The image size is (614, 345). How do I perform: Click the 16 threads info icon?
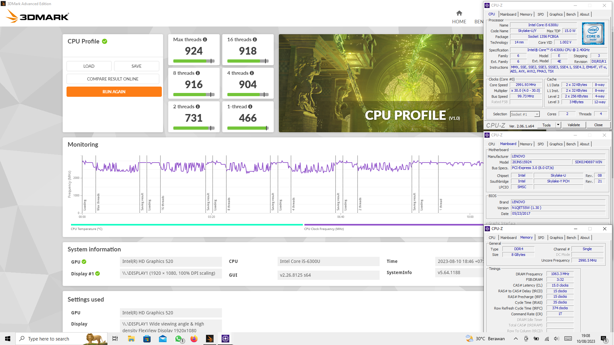tap(255, 40)
